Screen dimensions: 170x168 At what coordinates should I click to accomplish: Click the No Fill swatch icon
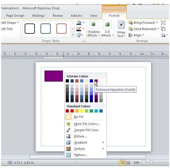[x=68, y=117]
